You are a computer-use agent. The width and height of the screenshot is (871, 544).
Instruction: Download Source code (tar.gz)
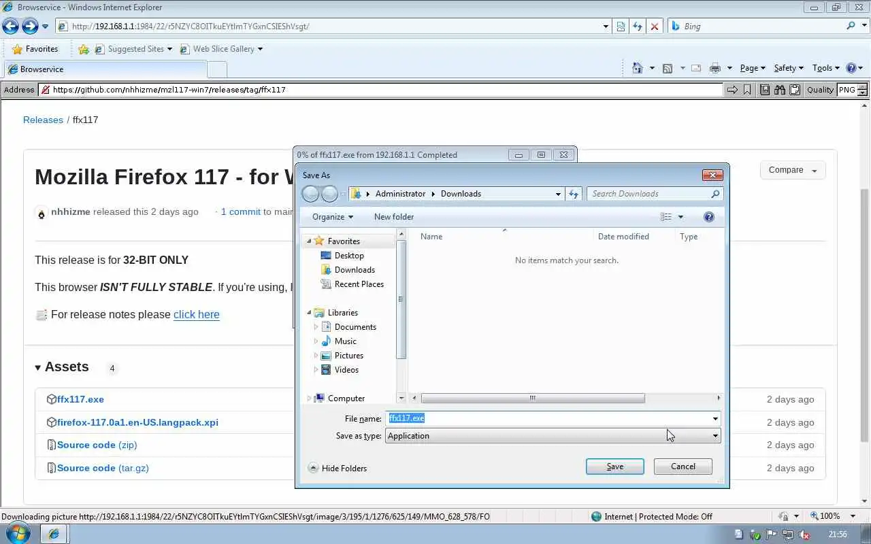103,468
